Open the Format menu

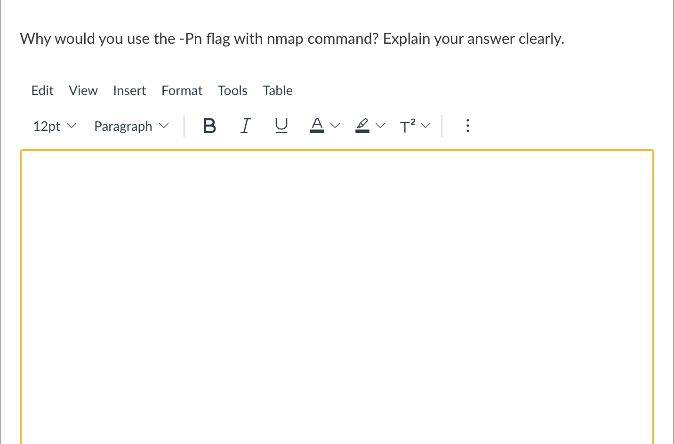[x=182, y=90]
